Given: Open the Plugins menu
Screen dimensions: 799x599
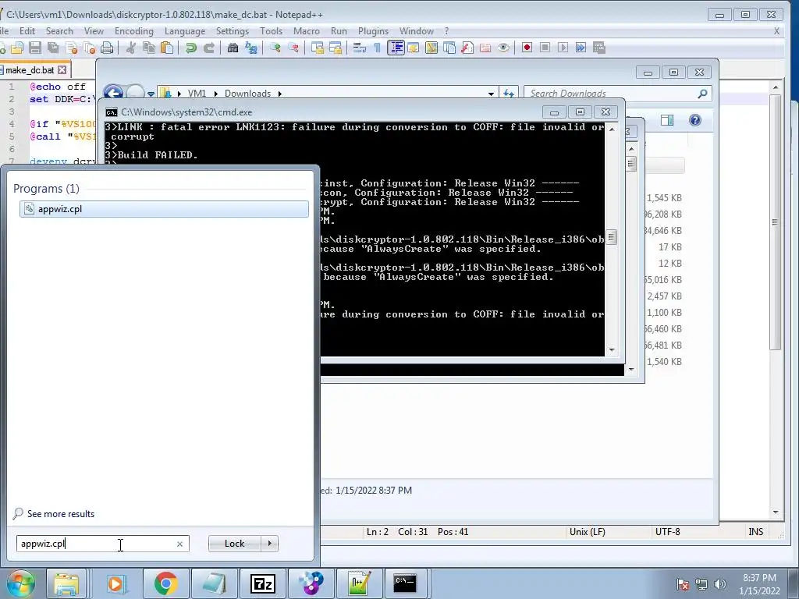Looking at the screenshot, I should tap(373, 31).
